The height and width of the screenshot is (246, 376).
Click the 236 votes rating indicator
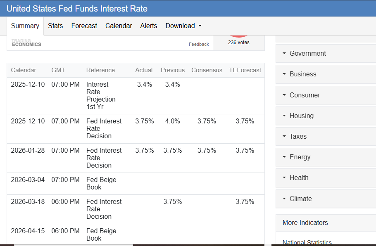pos(238,42)
